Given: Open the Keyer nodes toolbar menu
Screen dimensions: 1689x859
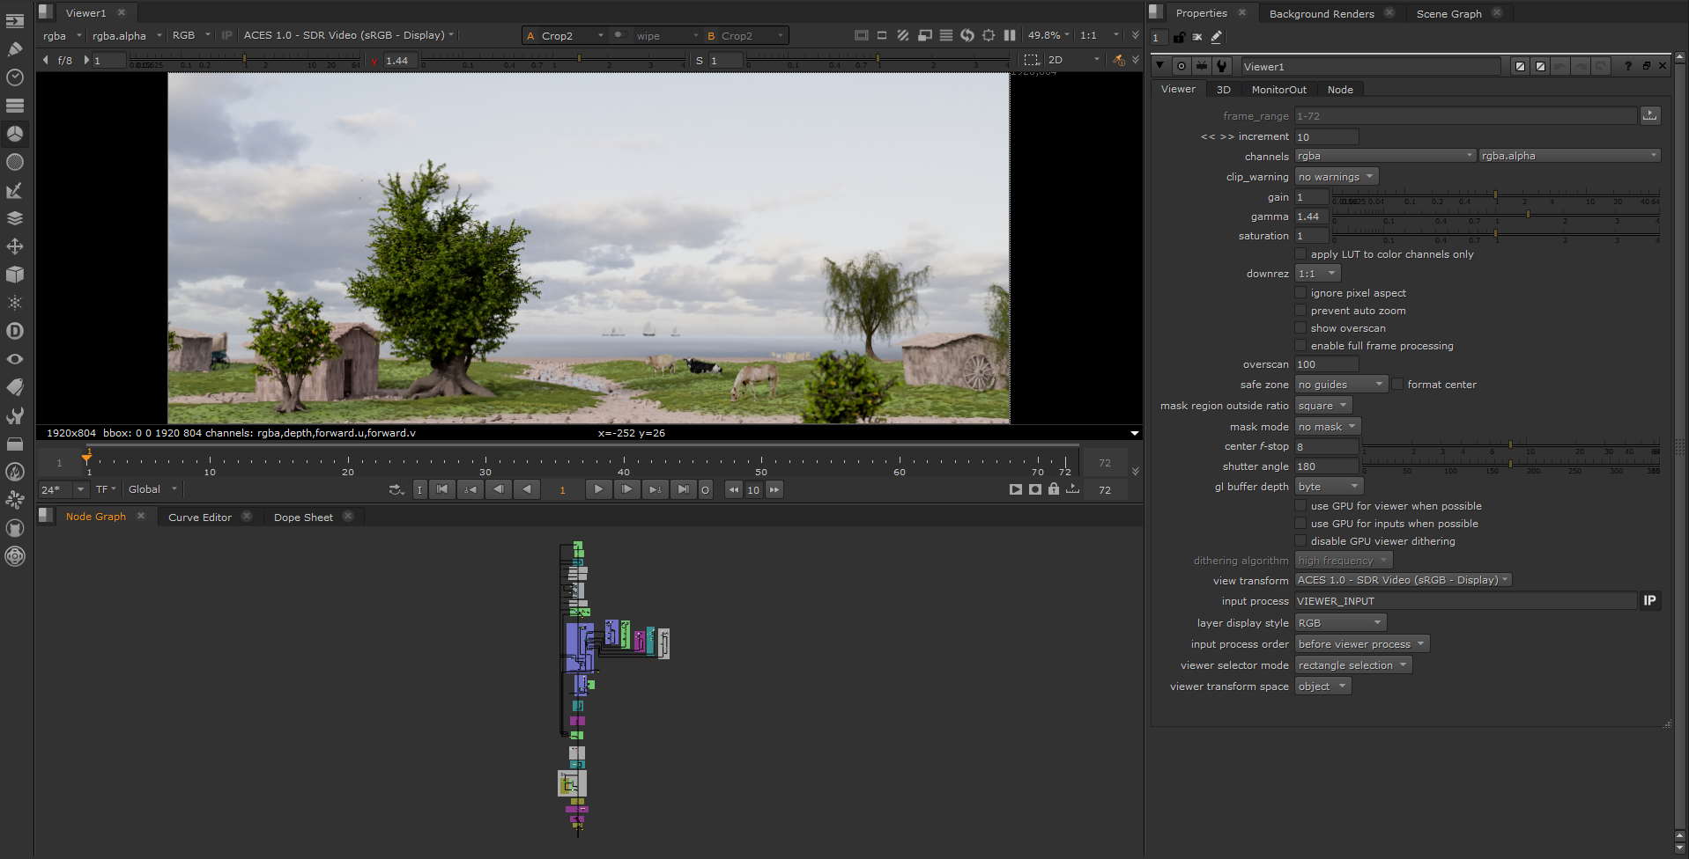Looking at the screenshot, I should 15,190.
